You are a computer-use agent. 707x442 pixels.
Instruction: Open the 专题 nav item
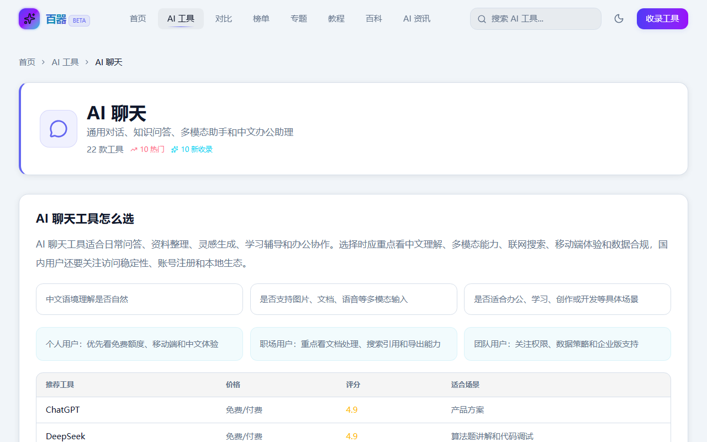point(299,19)
